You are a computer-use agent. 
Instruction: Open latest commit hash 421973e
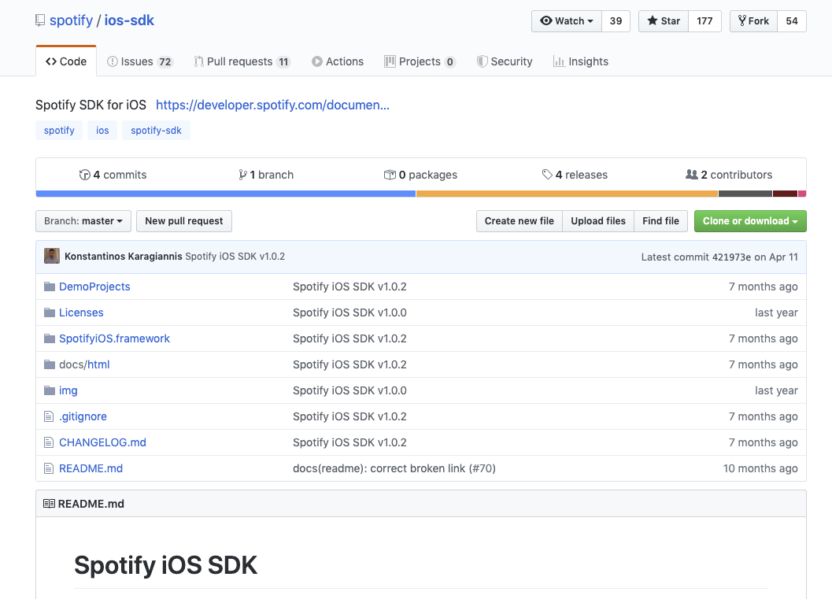click(x=731, y=257)
